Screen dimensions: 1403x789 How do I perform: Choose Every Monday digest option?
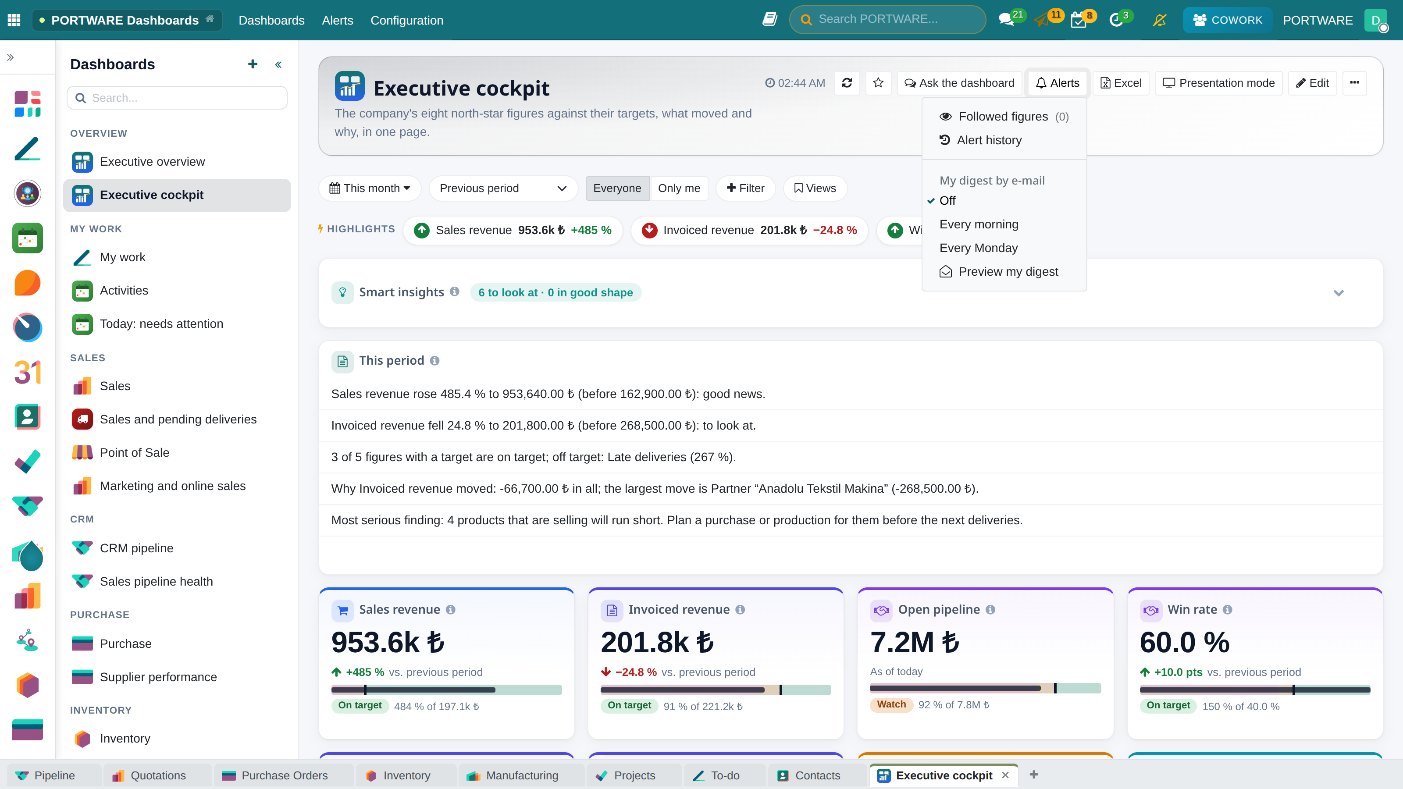pos(1004,248)
